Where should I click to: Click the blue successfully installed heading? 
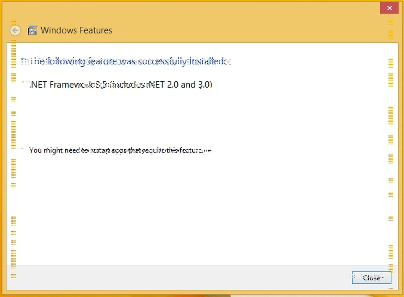[126, 62]
